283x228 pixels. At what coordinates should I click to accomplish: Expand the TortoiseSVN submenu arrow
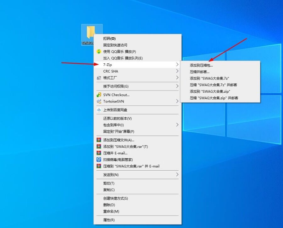point(177,101)
